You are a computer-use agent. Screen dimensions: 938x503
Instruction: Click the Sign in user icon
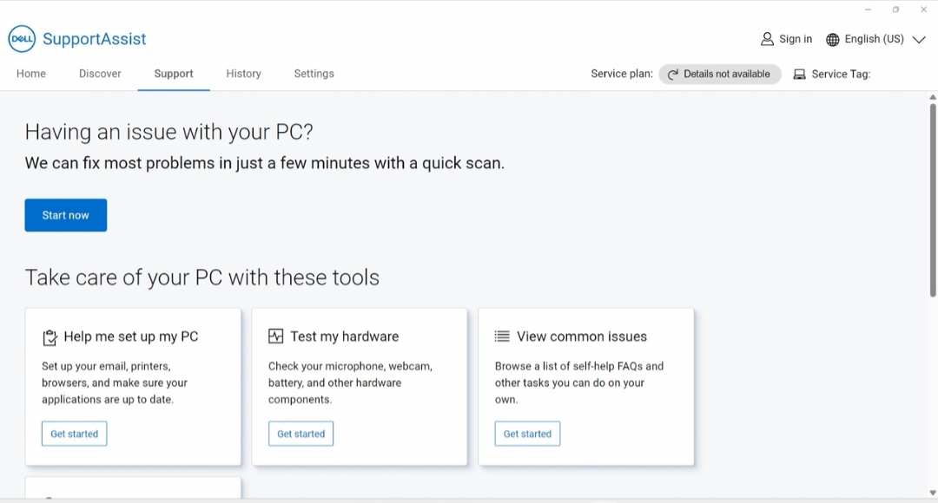767,39
